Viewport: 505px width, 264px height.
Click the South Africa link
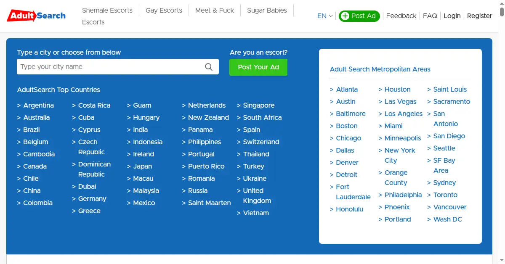point(262,118)
